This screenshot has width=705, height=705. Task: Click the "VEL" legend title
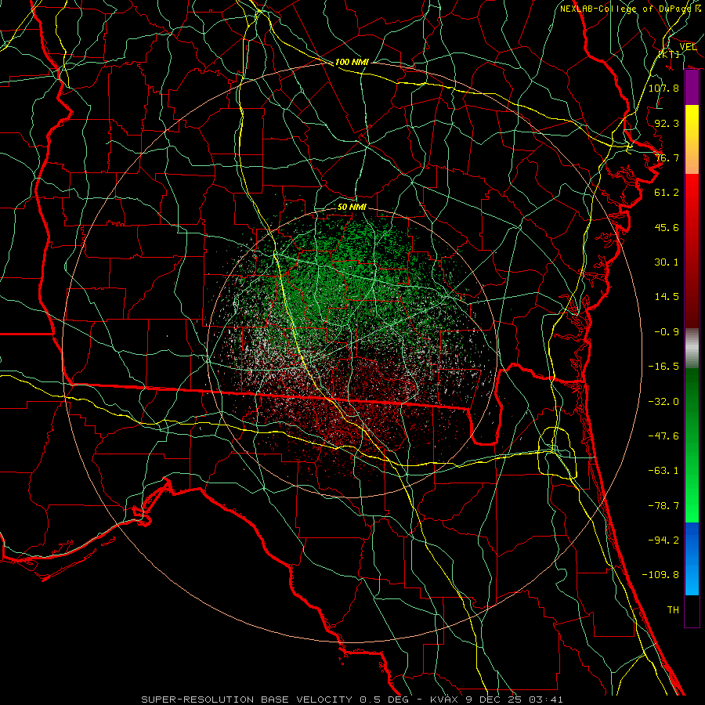pos(688,47)
